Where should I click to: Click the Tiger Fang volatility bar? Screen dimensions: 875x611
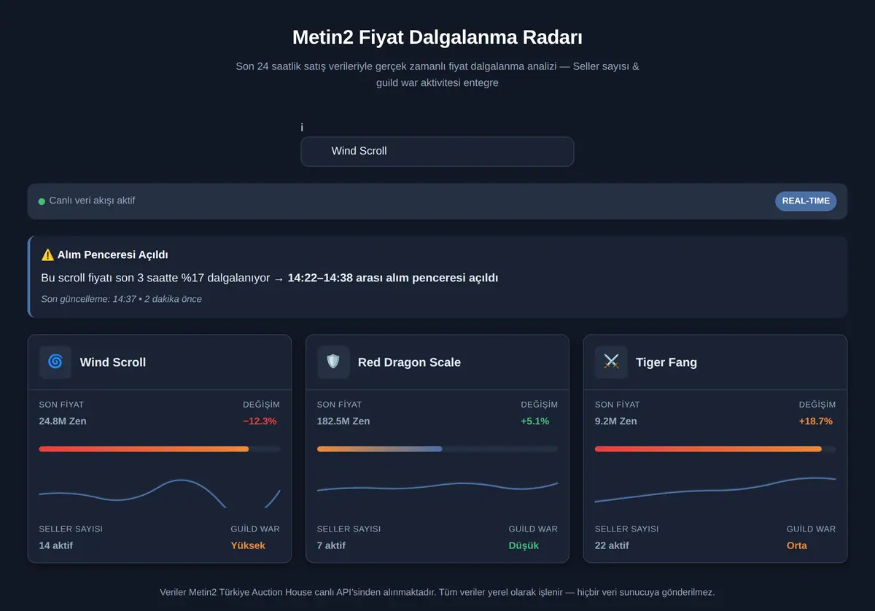point(715,449)
